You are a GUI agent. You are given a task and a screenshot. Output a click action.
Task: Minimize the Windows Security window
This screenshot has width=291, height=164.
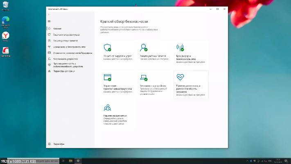211,9
